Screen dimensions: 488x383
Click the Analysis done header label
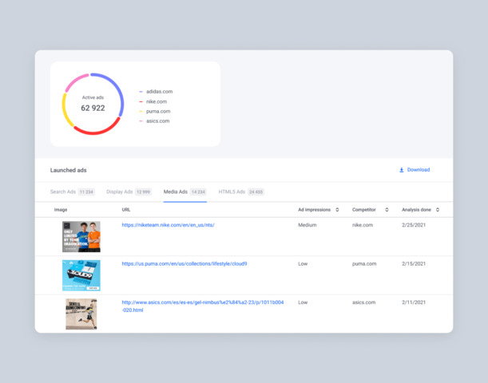(416, 210)
